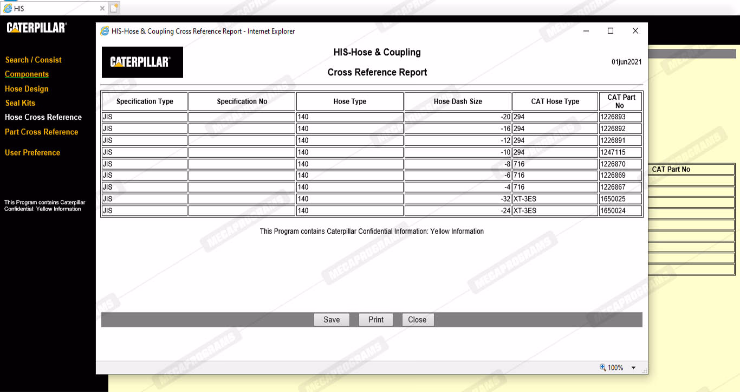740x392 pixels.
Task: Click the IE icon on the HIS browser tab
Action: coord(8,8)
